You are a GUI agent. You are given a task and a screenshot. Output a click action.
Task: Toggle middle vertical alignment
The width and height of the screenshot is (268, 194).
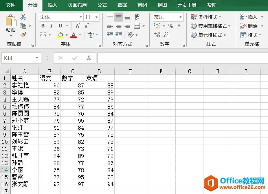point(119,17)
